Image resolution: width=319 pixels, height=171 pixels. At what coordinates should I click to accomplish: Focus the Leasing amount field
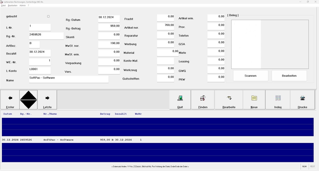pos(216,61)
